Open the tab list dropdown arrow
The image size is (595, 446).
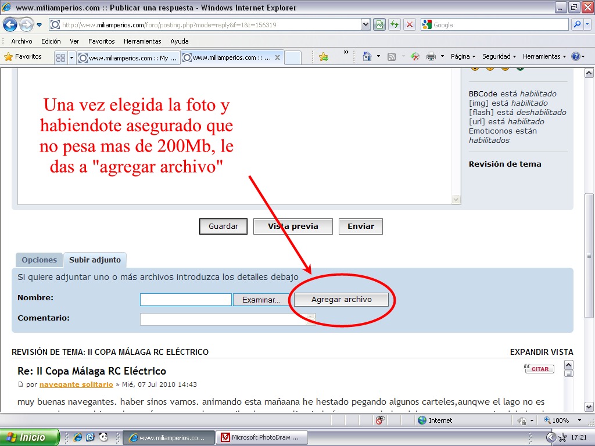click(71, 57)
